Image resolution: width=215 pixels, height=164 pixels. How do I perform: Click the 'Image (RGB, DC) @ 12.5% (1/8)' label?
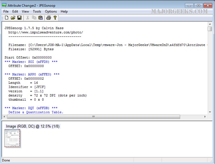pyautogui.click(x=33, y=126)
